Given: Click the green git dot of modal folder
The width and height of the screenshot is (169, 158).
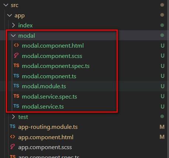Looking at the screenshot, I should (162, 35).
